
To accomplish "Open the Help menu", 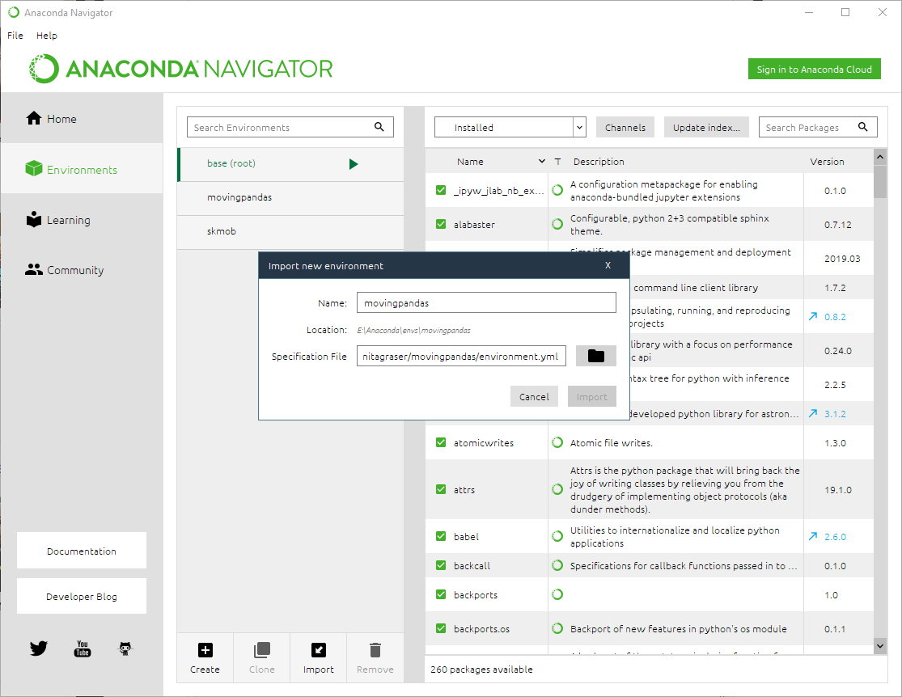I will pyautogui.click(x=47, y=36).
